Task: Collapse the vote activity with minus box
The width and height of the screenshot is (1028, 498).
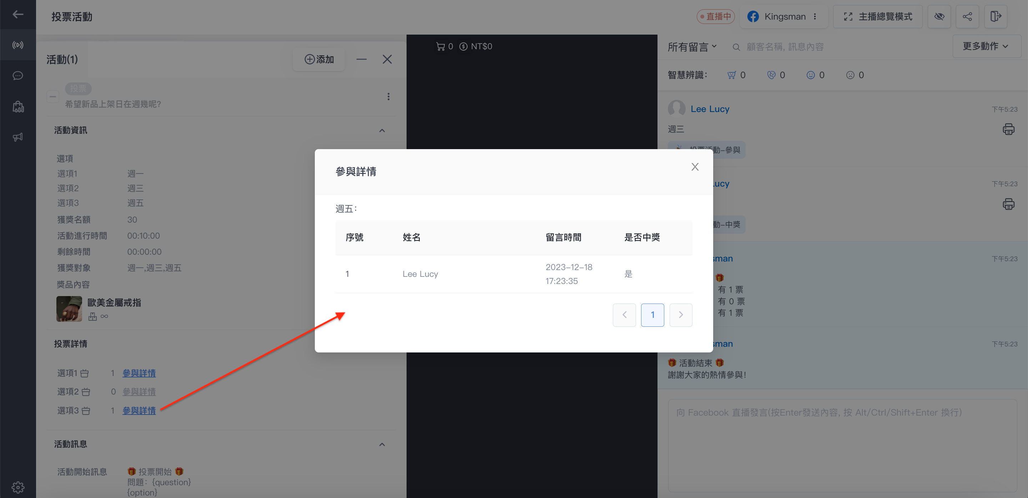Action: pos(53,96)
